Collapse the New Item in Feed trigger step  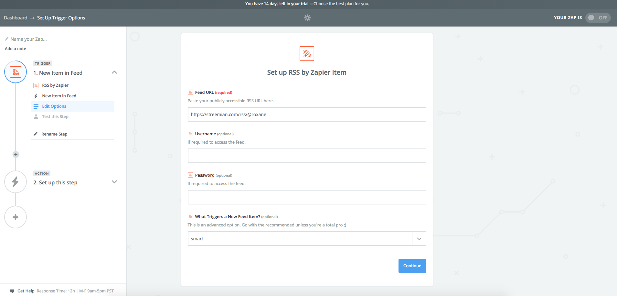click(x=114, y=72)
